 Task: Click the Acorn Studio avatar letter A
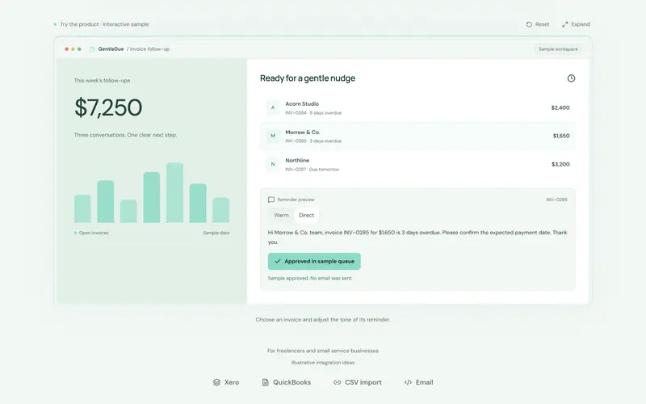[273, 107]
